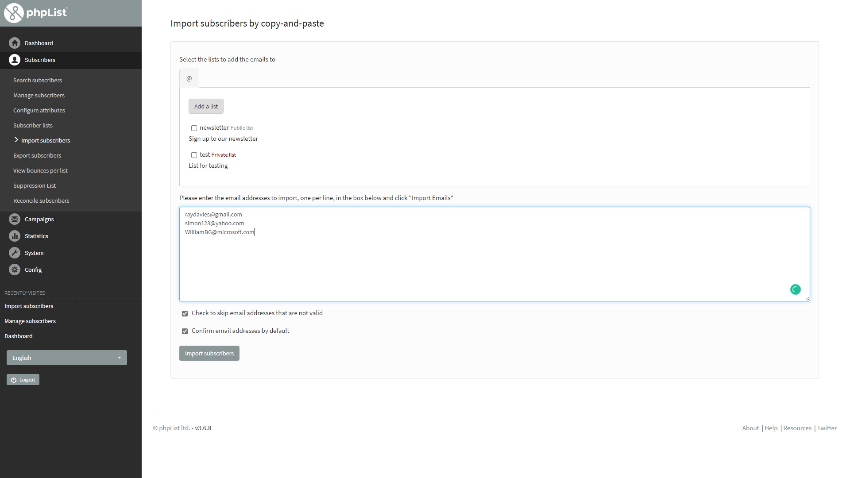The image size is (850, 478).
Task: Click the Dashboard home icon
Action: point(15,43)
